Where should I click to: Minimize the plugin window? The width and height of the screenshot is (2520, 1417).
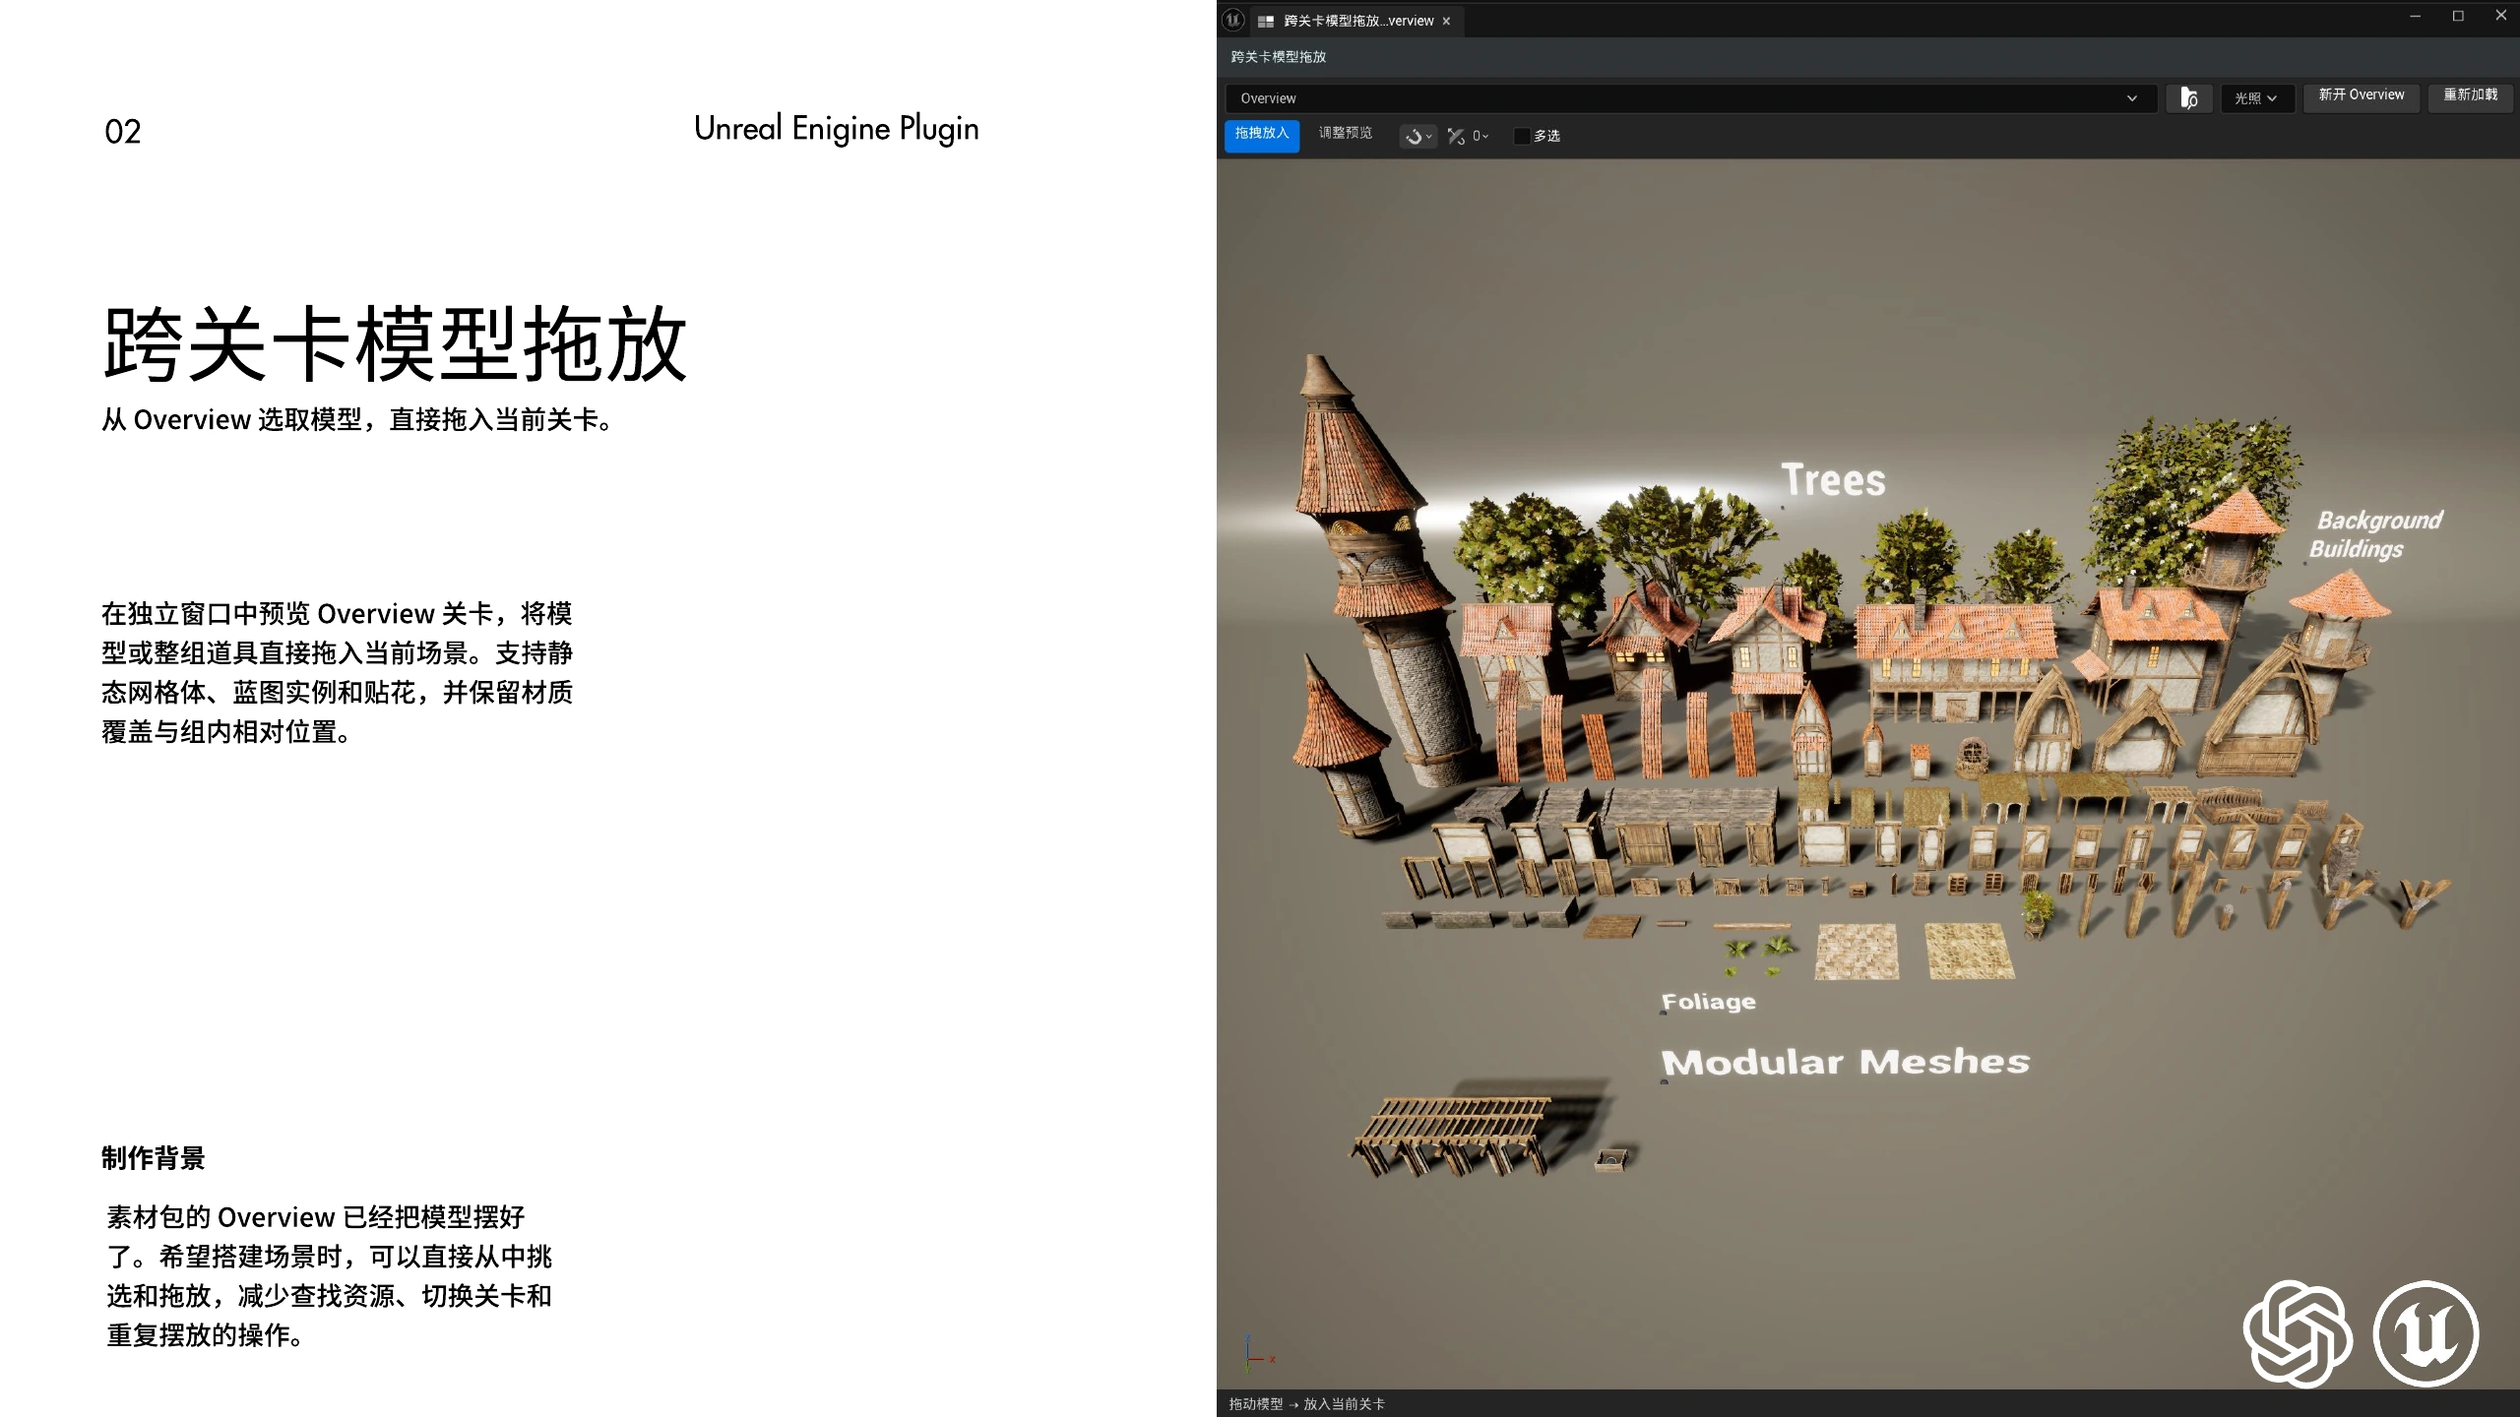pyautogui.click(x=2415, y=16)
